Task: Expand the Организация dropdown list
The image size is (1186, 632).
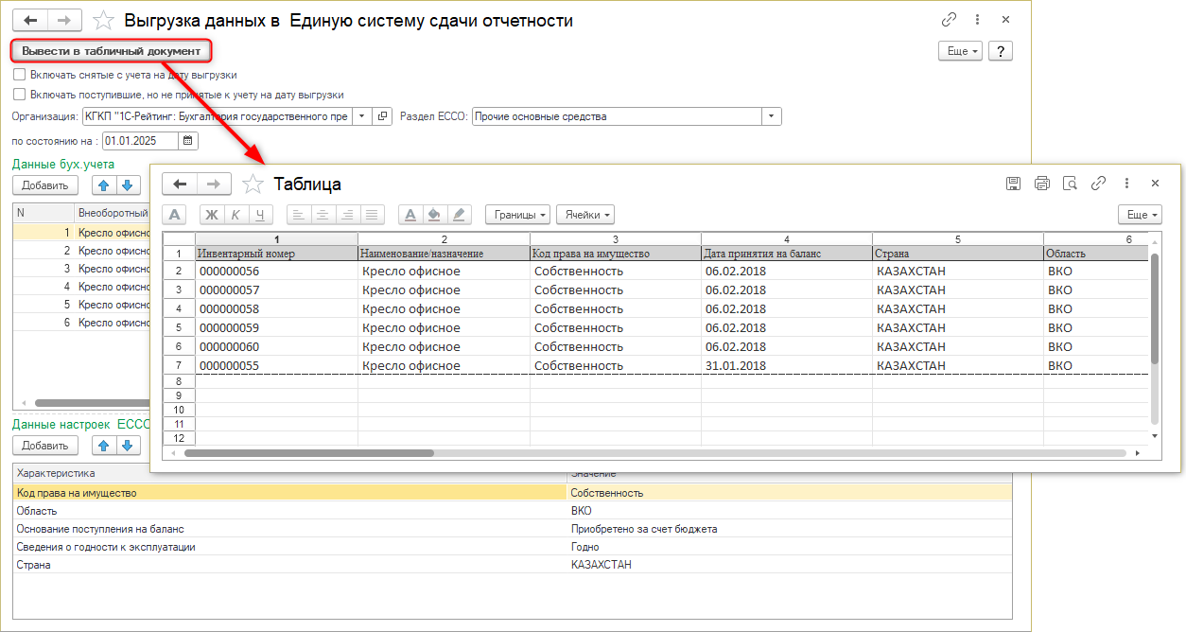Action: click(362, 116)
